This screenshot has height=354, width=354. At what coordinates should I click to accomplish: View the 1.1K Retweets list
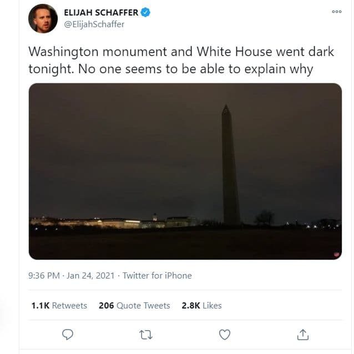59,305
